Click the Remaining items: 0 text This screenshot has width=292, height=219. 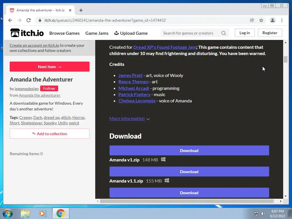coord(26,154)
